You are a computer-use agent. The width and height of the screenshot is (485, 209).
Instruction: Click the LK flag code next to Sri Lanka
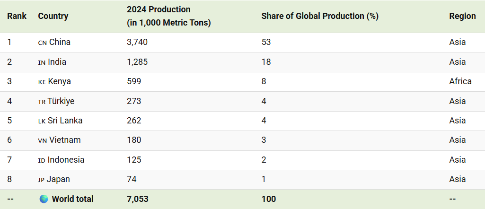[42, 121]
